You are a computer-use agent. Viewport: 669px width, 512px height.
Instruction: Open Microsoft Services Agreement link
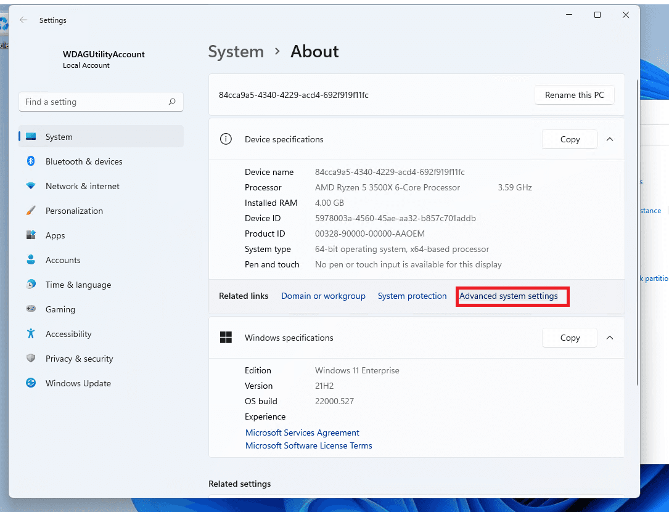(x=302, y=433)
